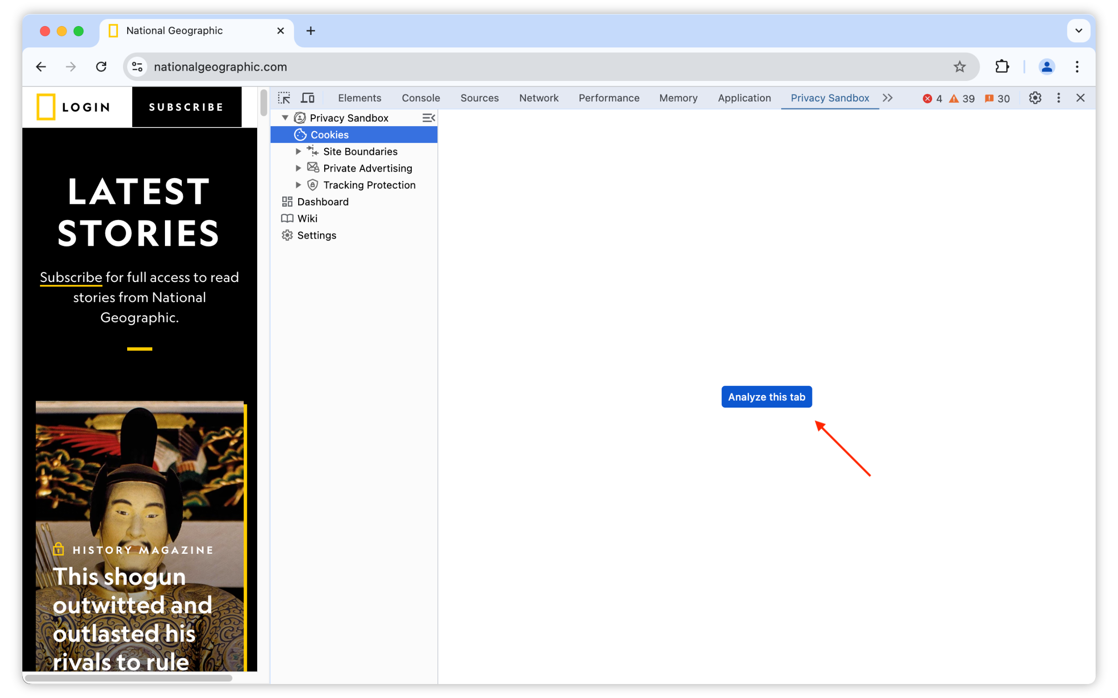This screenshot has height=698, width=1118.
Task: Close the National Geographic tab
Action: click(280, 31)
